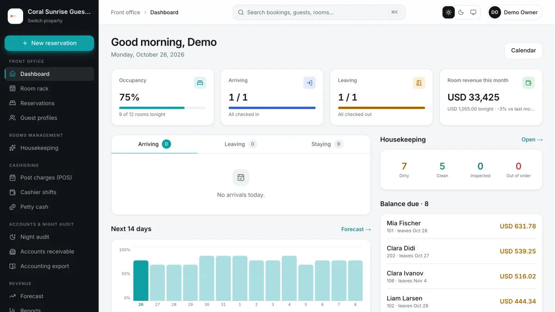Click the chart bar for day 26
555x312 pixels.
pos(141,281)
